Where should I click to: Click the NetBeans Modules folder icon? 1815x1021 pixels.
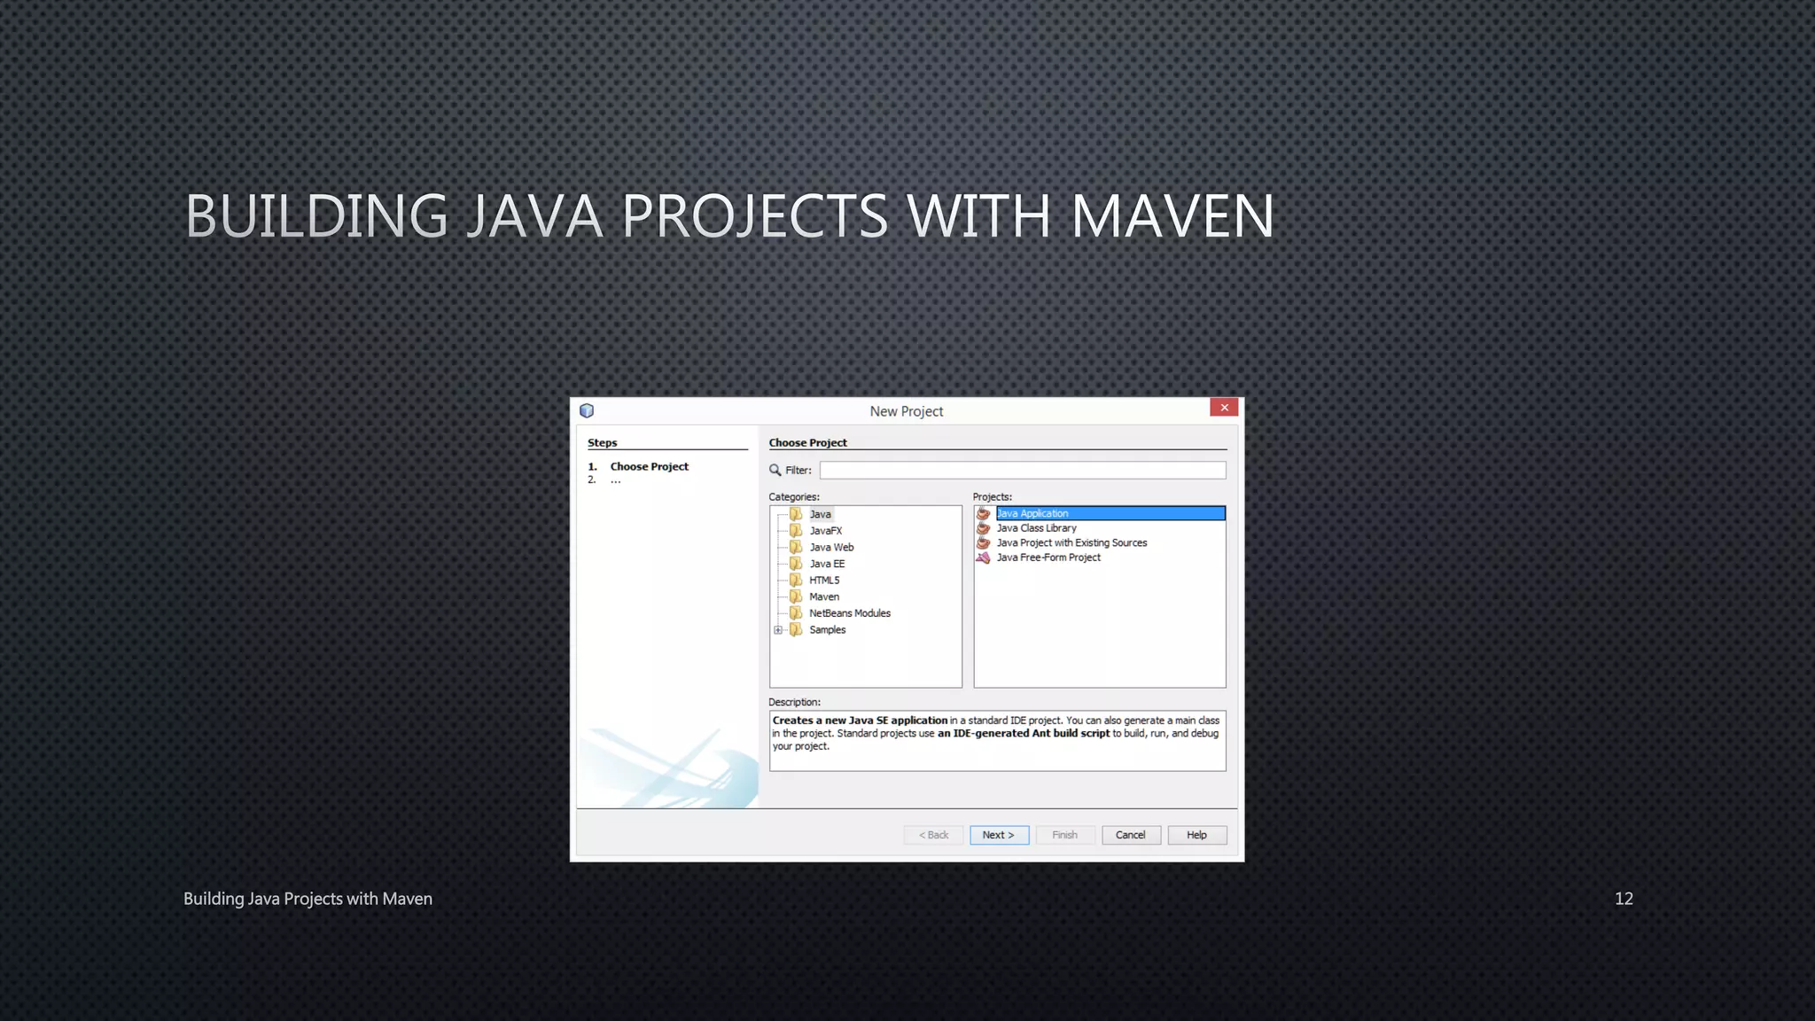(x=796, y=613)
